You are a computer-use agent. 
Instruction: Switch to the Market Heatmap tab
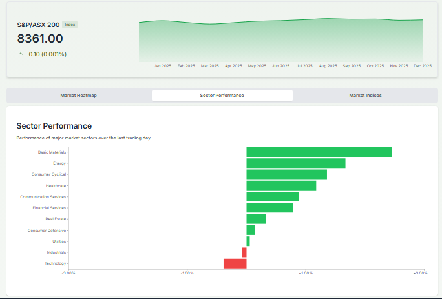[x=79, y=95]
